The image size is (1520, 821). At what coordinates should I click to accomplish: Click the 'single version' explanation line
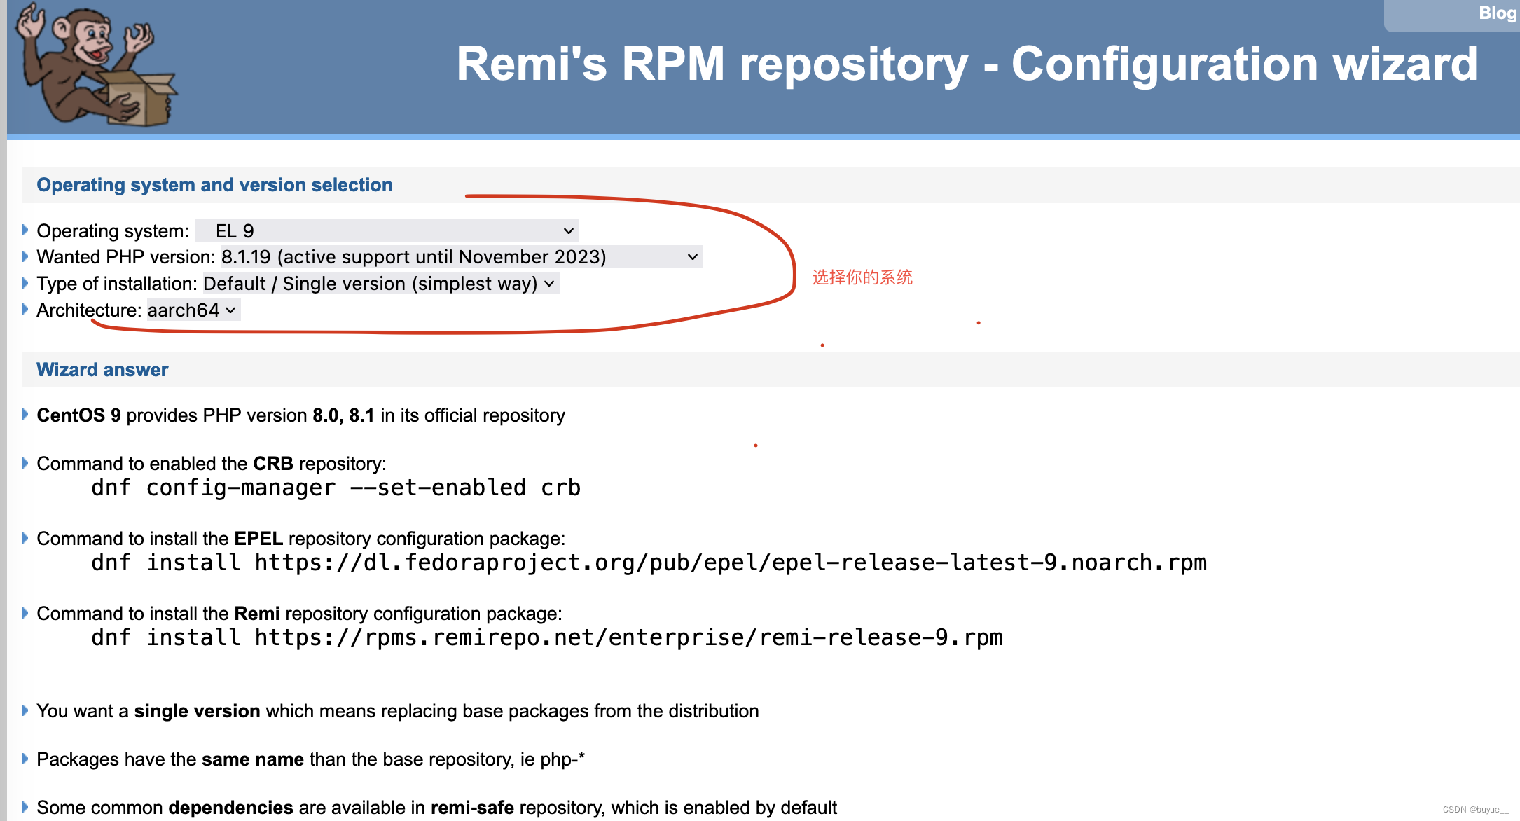coord(398,711)
